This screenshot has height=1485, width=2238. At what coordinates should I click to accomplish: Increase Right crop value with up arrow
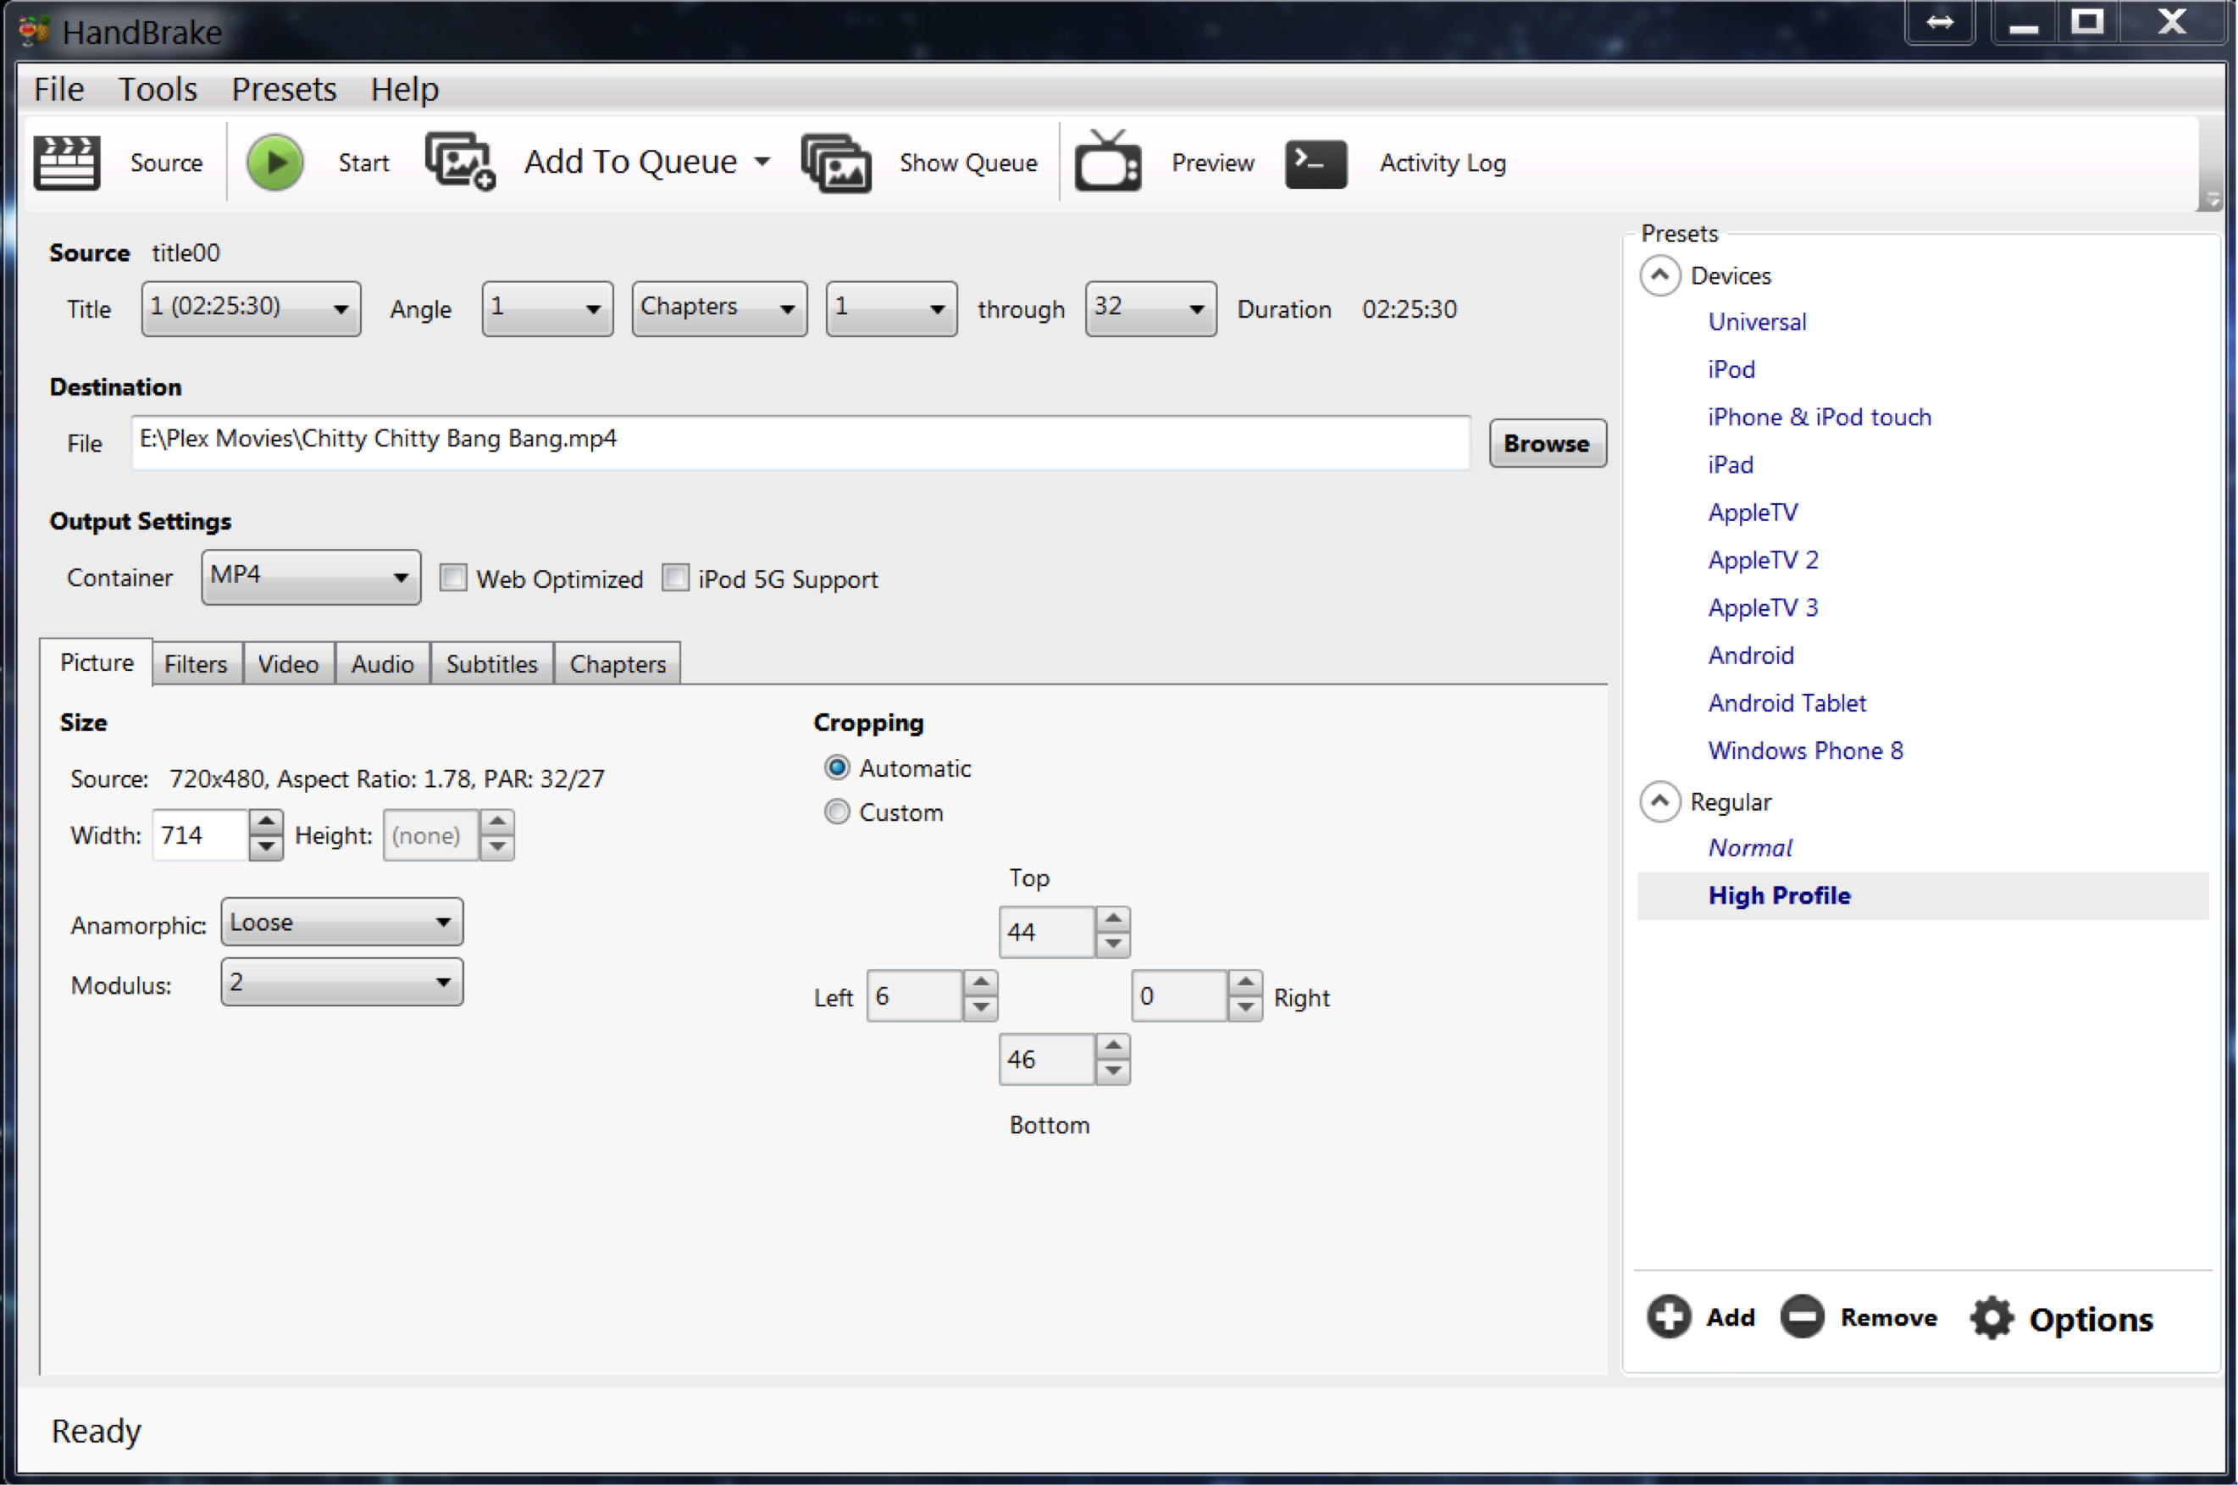tap(1244, 982)
